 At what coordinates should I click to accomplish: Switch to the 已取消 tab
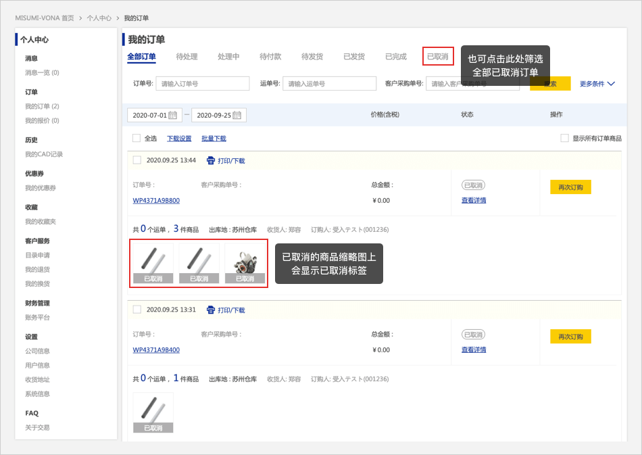(437, 57)
